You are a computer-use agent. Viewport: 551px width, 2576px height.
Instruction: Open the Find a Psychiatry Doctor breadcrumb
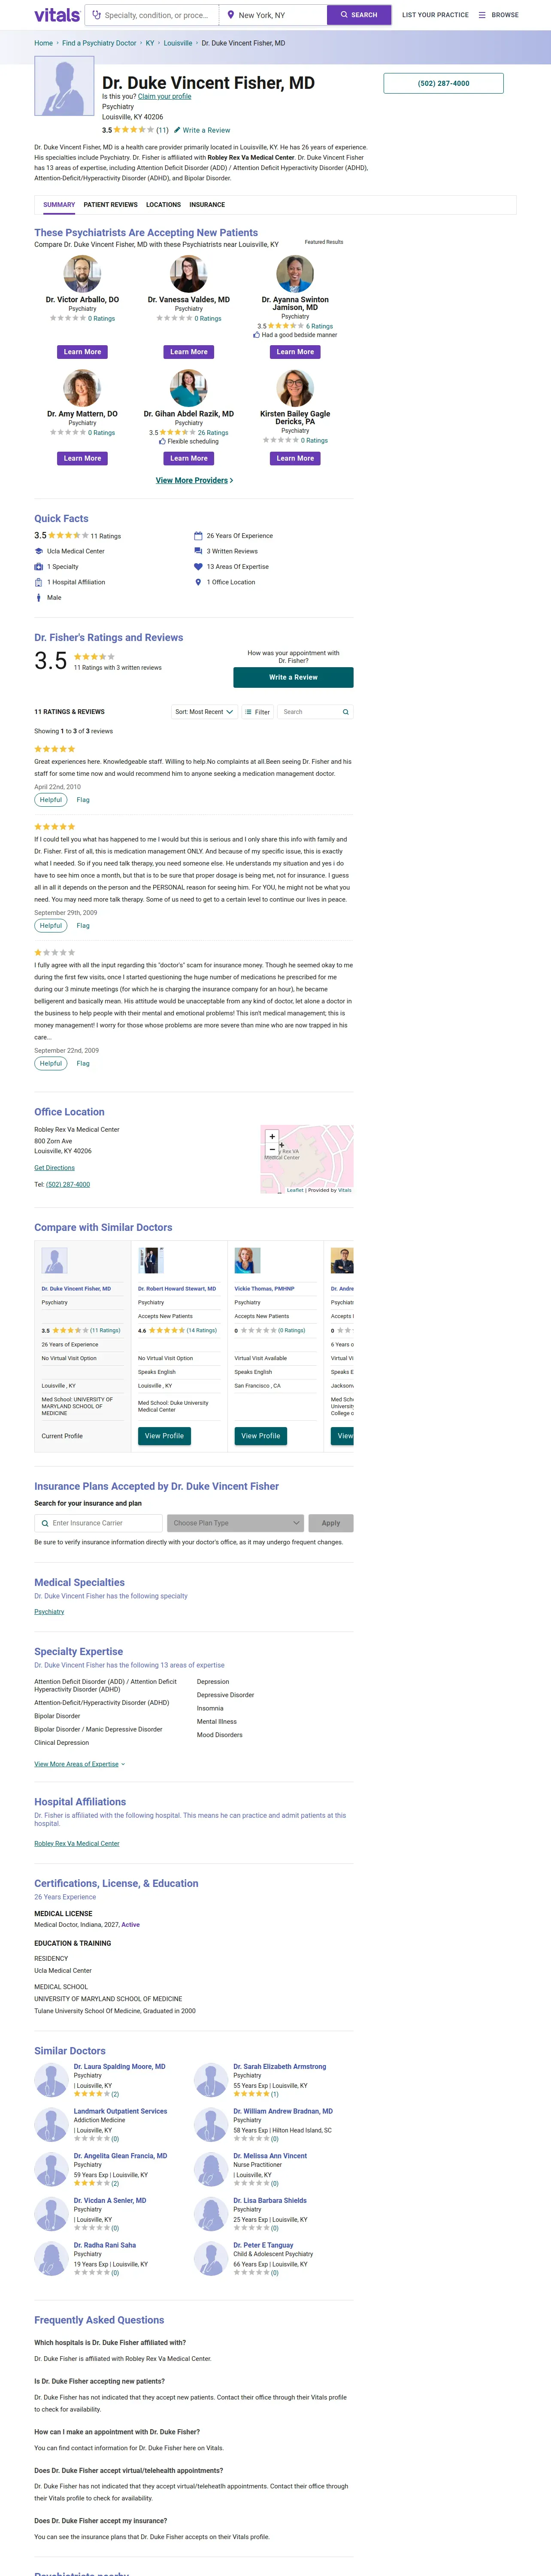[99, 43]
